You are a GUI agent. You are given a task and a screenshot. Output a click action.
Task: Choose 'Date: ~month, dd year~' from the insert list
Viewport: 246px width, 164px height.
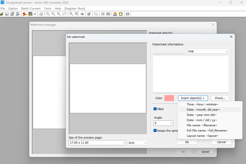click(x=210, y=109)
